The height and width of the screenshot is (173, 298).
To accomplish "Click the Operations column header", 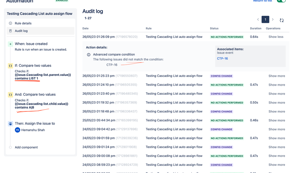I will (273, 28).
